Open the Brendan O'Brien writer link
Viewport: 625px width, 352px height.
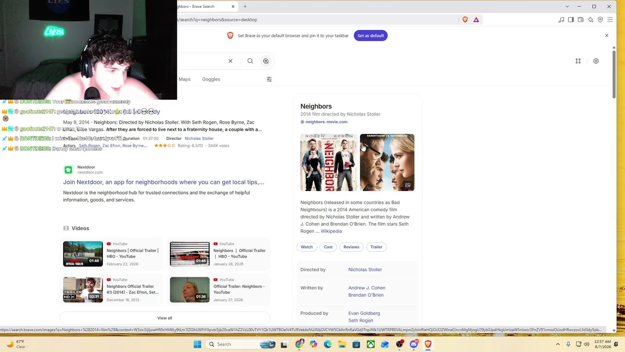(x=366, y=295)
